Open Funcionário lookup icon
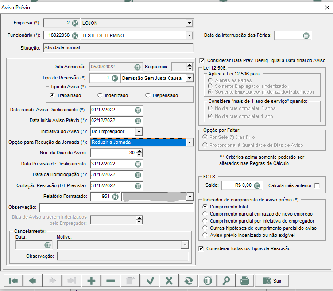 [75, 35]
